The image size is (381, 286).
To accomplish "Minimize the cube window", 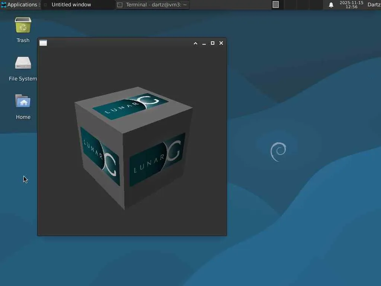I will pos(204,43).
